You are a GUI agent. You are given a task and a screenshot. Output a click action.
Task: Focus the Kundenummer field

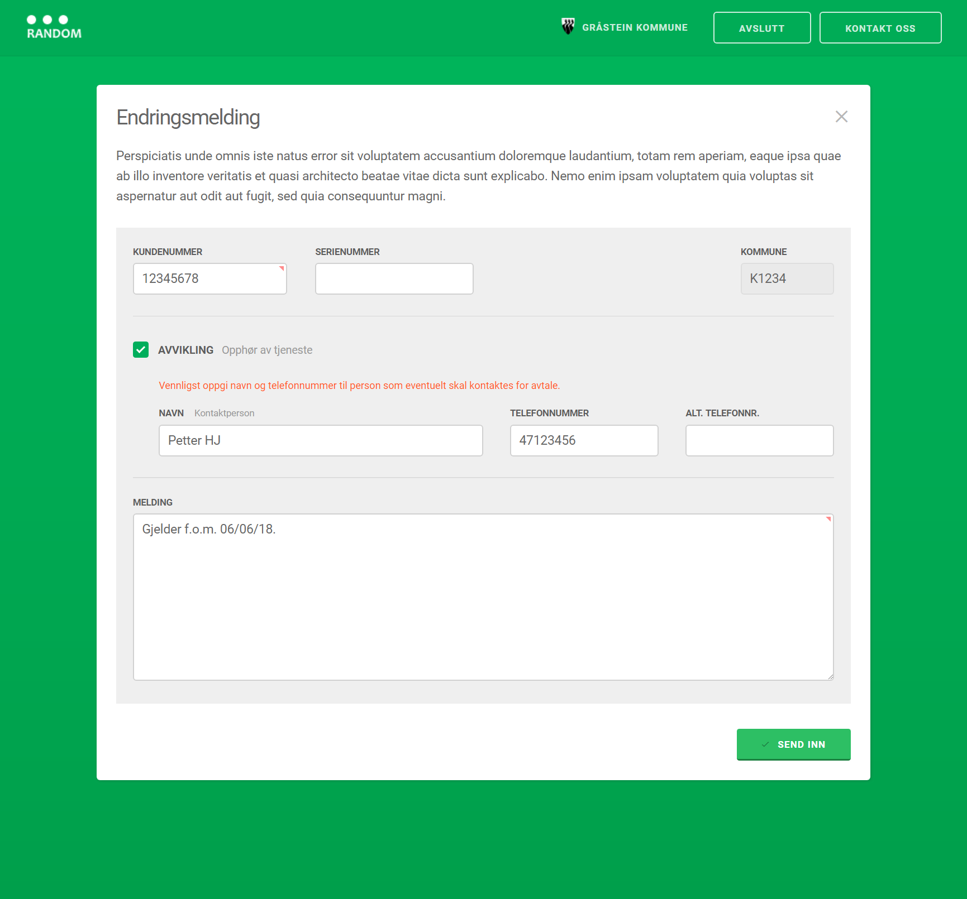pyautogui.click(x=210, y=278)
